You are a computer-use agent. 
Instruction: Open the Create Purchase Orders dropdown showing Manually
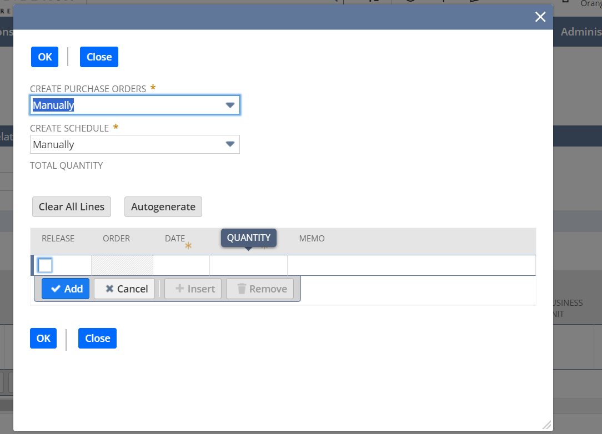click(x=134, y=105)
